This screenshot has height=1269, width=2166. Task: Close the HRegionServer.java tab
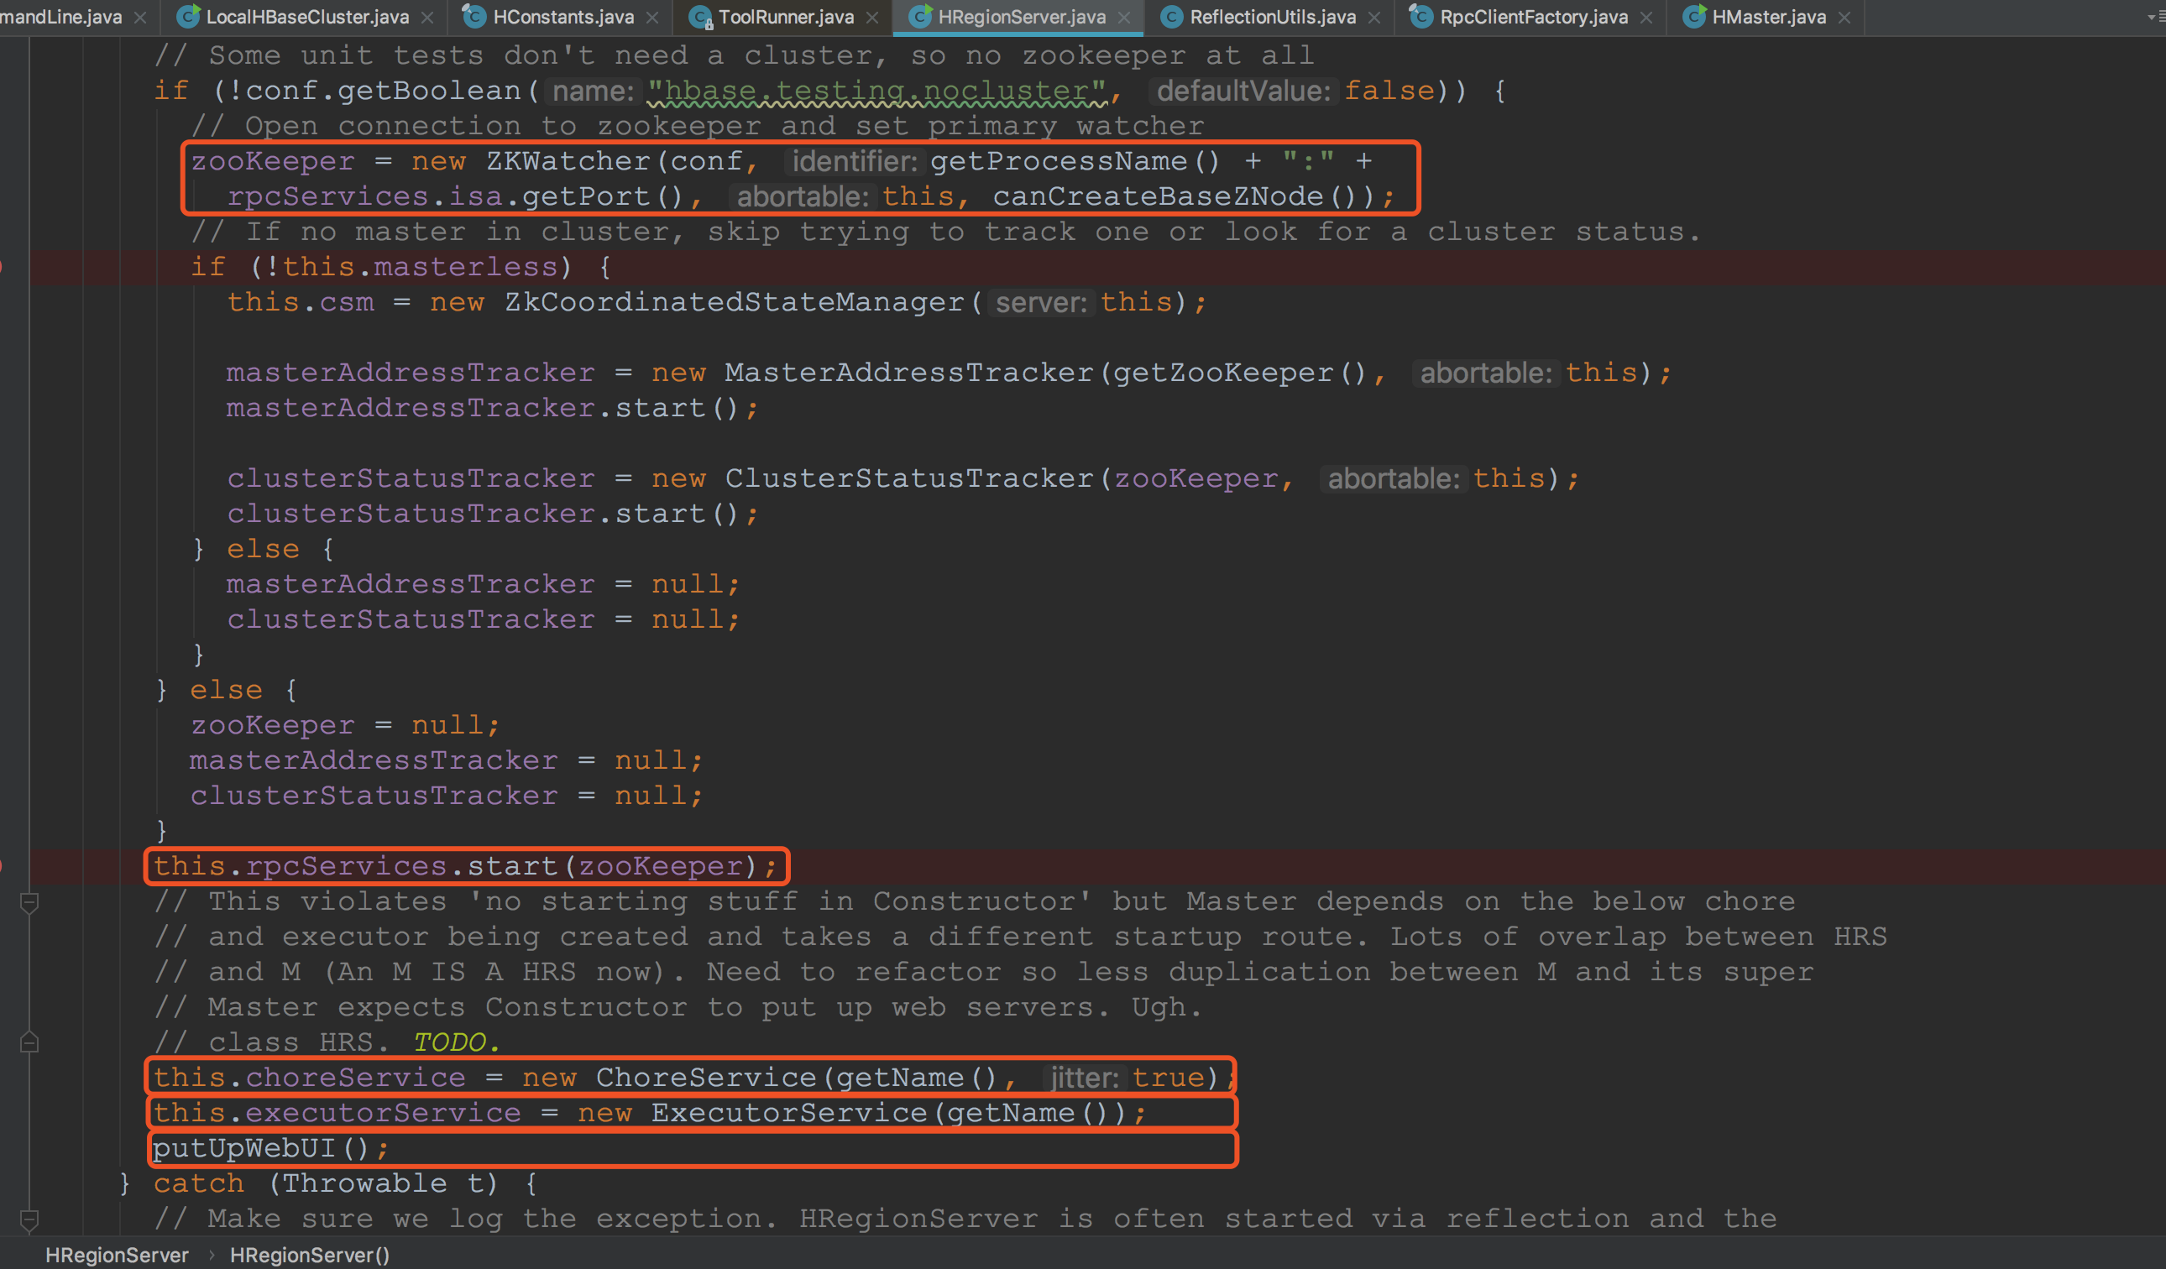pos(1124,17)
